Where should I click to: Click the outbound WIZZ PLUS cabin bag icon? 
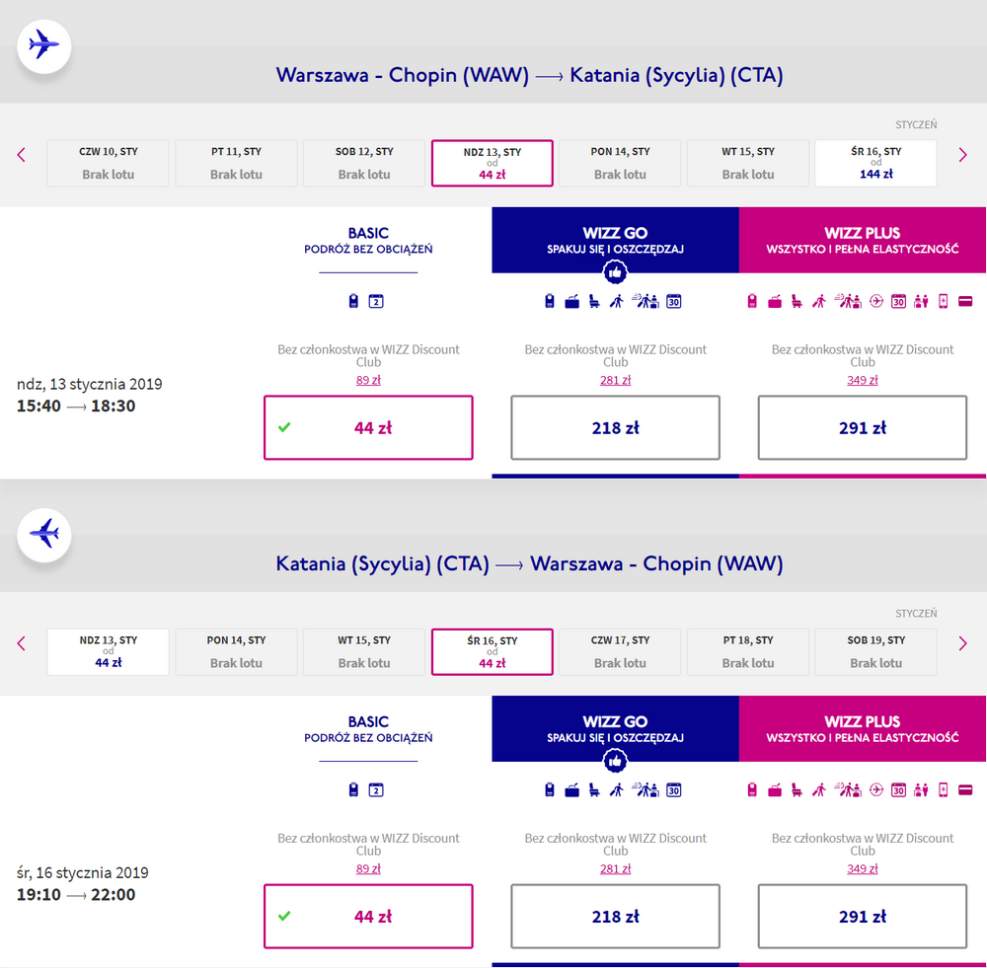coord(751,302)
